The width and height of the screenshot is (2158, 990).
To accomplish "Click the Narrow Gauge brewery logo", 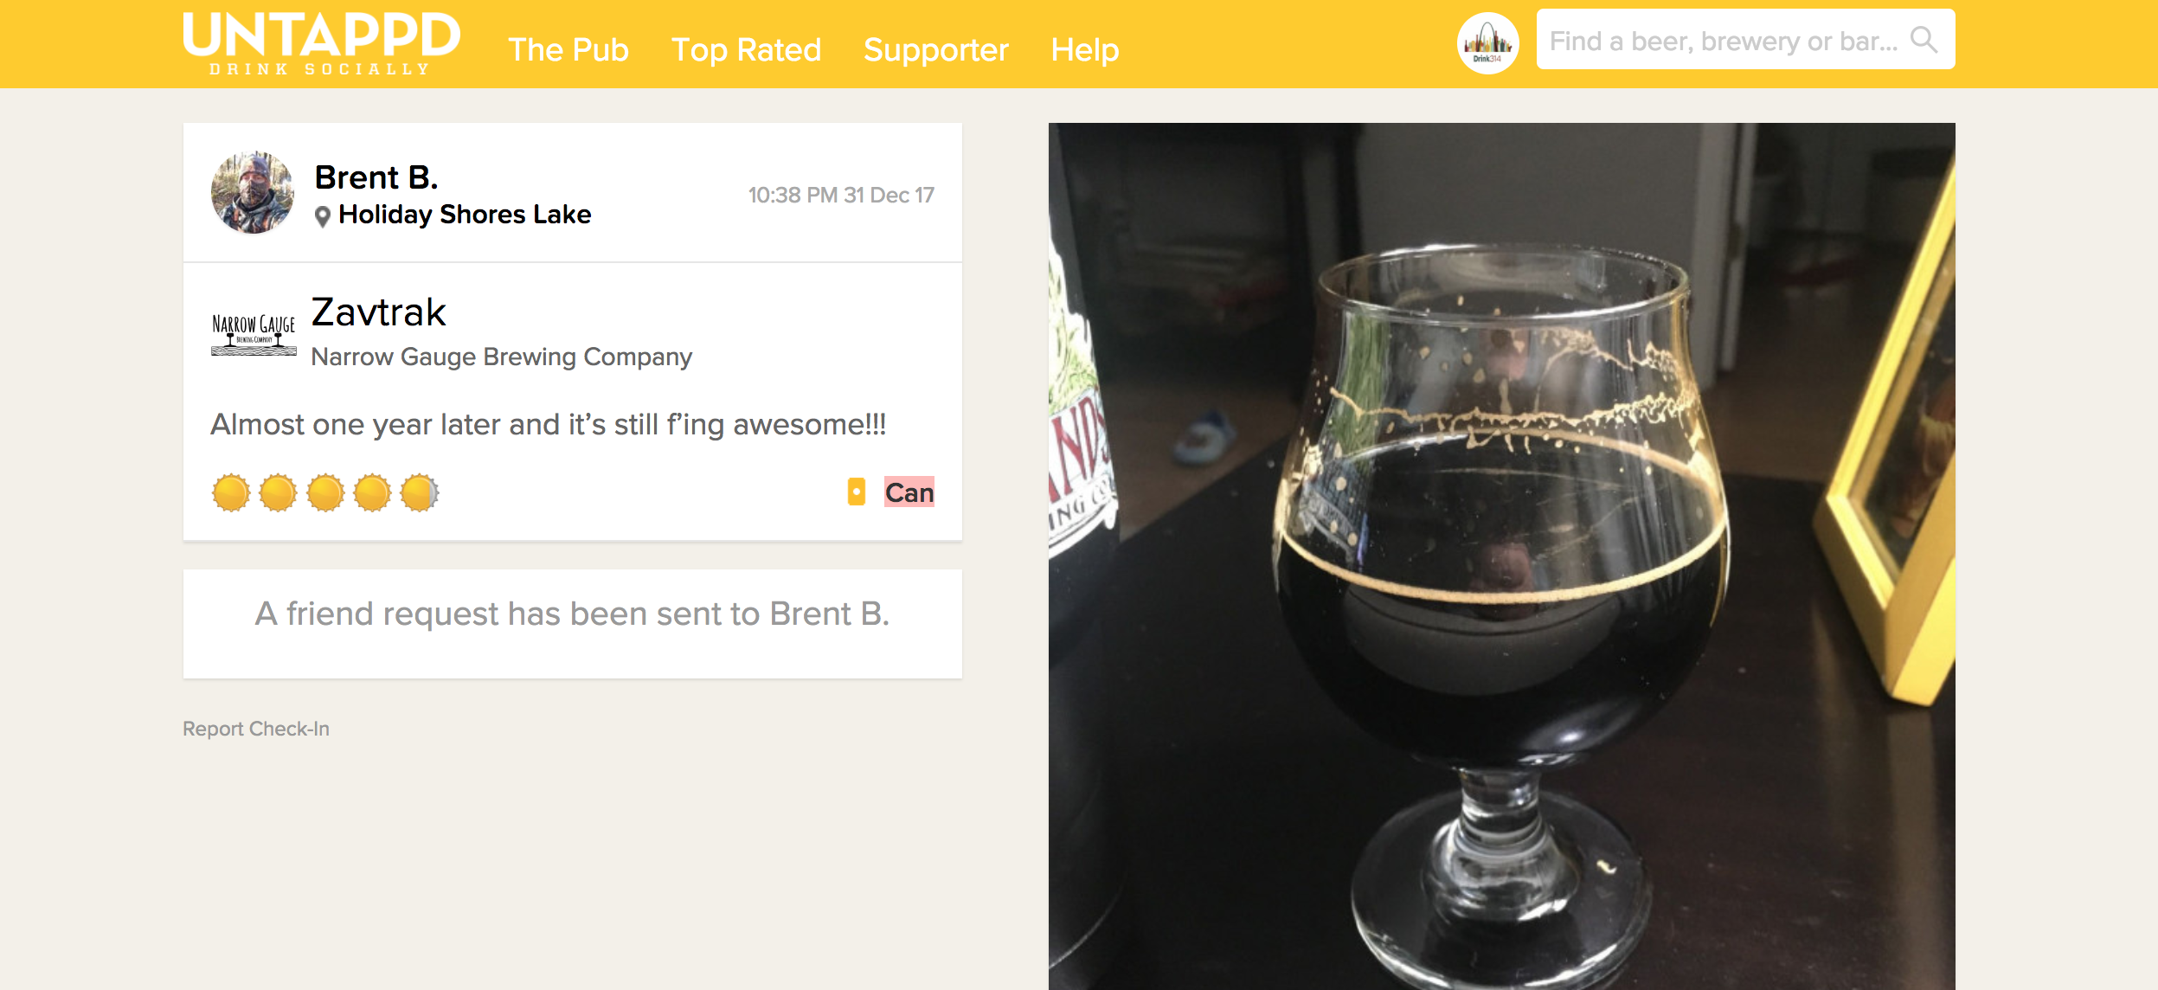I will tap(254, 334).
